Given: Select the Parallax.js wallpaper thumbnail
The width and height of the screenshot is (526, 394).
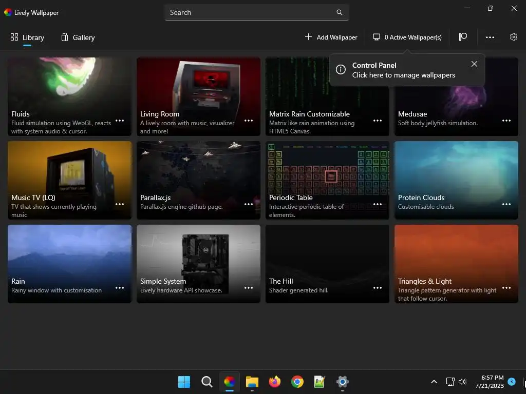Looking at the screenshot, I should pos(198,180).
